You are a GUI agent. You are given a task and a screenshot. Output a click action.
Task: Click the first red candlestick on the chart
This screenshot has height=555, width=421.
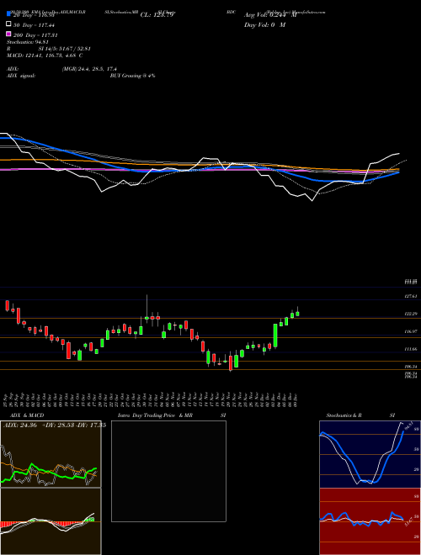point(7,306)
